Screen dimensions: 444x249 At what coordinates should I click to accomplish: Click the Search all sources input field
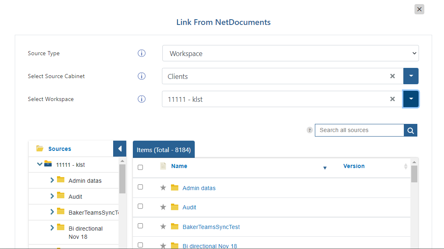pyautogui.click(x=359, y=130)
